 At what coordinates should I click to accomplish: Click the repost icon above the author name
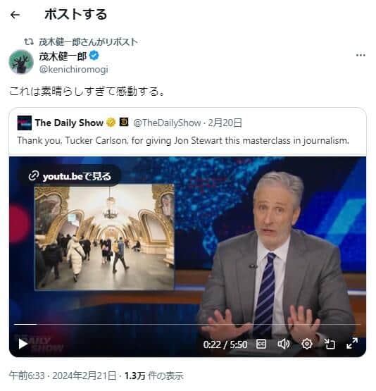click(29, 42)
